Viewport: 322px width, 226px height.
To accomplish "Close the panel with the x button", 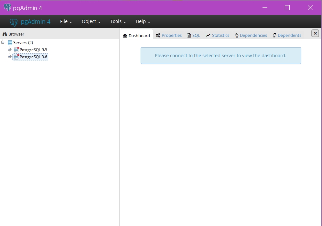I will click(315, 33).
